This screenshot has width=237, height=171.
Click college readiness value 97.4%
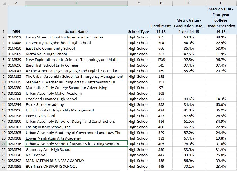(221, 65)
